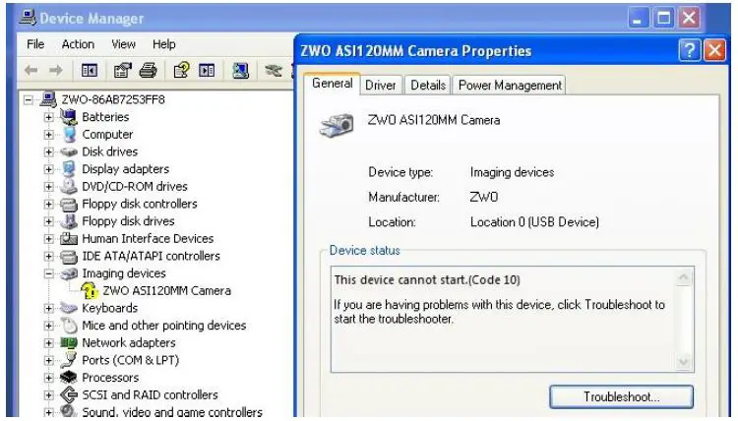Open the File menu
The height and width of the screenshot is (421, 738).
coord(35,44)
